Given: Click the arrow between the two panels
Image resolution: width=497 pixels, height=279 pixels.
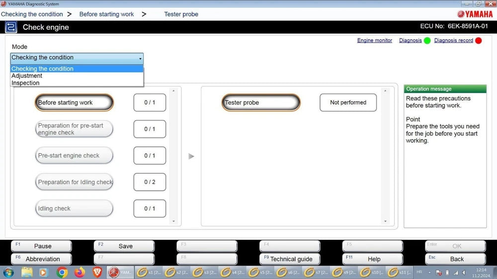Looking at the screenshot, I should point(191,156).
